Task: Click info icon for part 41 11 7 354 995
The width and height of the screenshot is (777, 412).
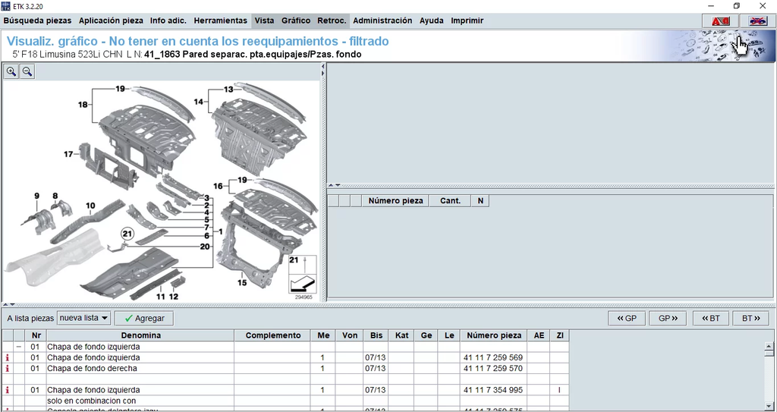Action: coord(8,390)
